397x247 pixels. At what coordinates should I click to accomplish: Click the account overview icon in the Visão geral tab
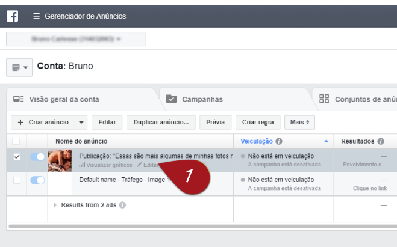point(19,99)
